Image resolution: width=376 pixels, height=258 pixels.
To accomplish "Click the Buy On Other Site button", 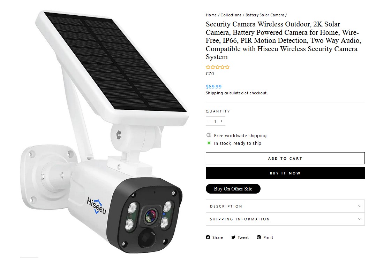I will 233,189.
